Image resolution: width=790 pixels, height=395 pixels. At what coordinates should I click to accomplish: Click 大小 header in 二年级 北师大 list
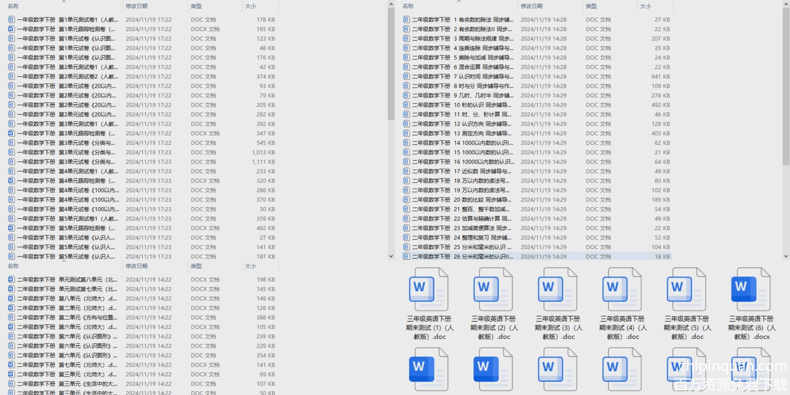click(250, 266)
